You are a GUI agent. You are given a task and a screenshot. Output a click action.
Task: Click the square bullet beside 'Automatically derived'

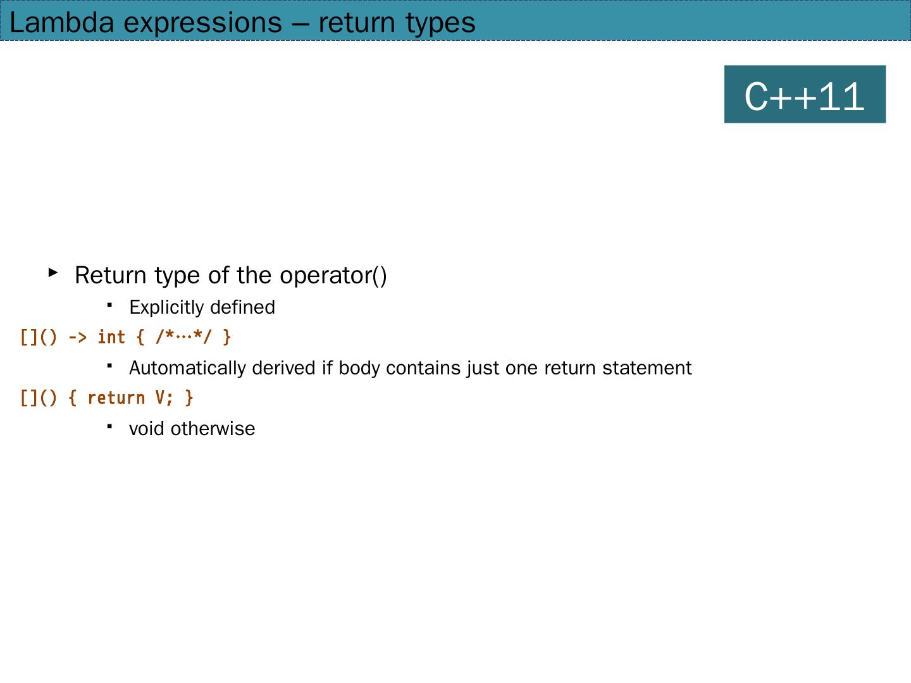(x=109, y=366)
